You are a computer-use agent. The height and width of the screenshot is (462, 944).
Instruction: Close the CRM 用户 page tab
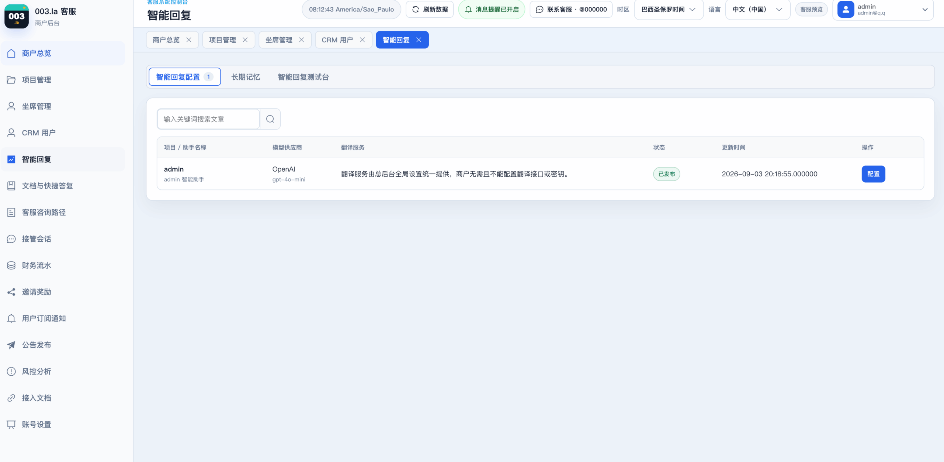(362, 40)
